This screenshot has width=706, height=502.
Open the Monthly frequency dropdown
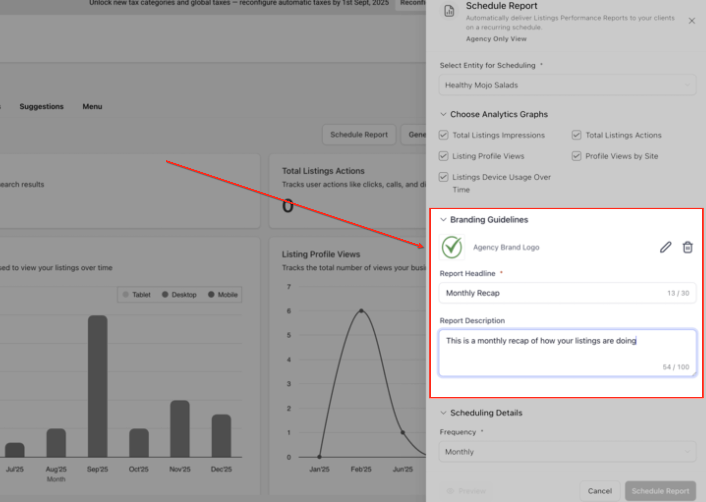[x=567, y=452]
